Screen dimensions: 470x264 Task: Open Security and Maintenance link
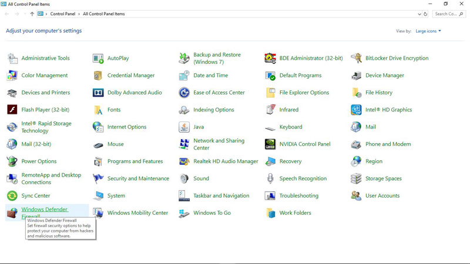[x=138, y=179]
